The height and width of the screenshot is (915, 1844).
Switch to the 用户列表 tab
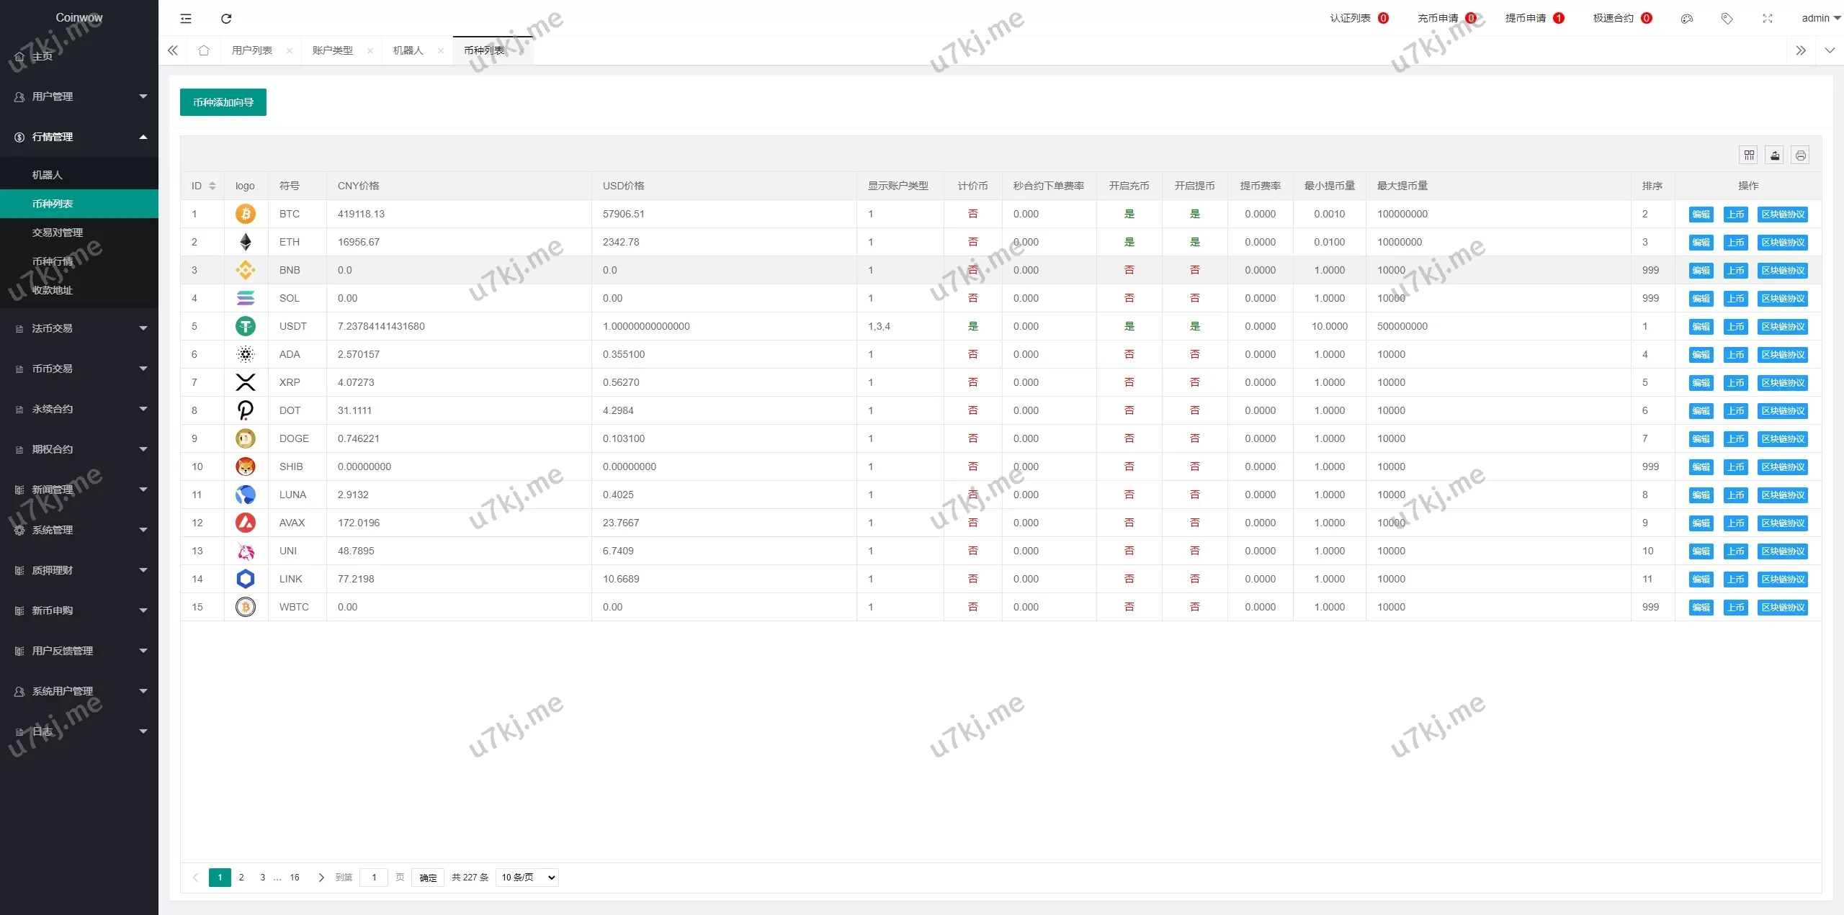click(252, 50)
